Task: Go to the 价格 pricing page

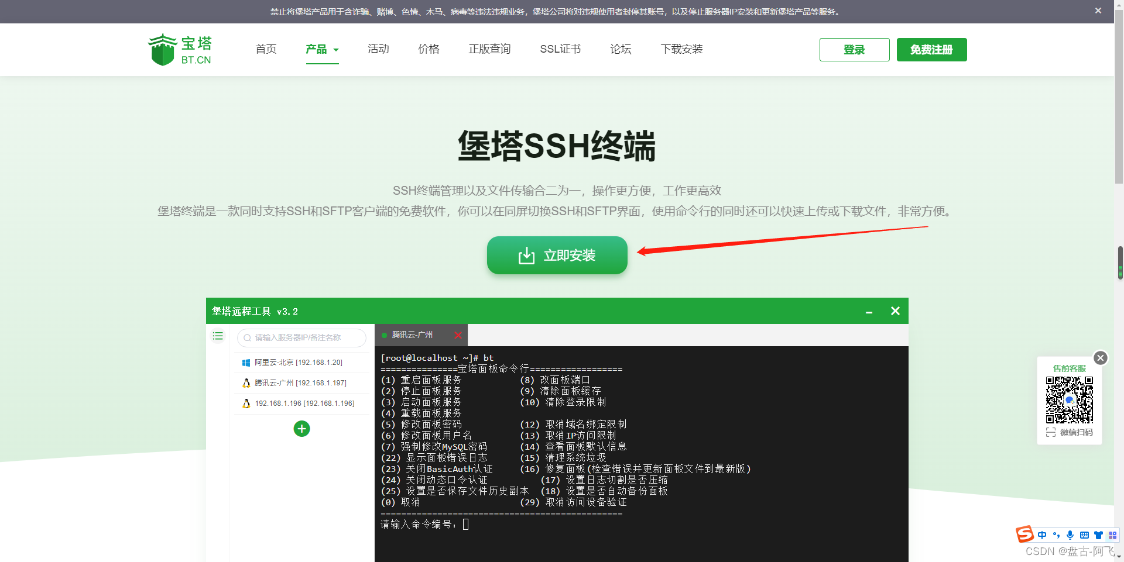Action: pyautogui.click(x=429, y=49)
